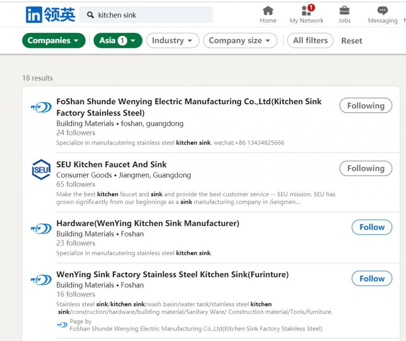Click the search magnifier icon

pos(90,15)
